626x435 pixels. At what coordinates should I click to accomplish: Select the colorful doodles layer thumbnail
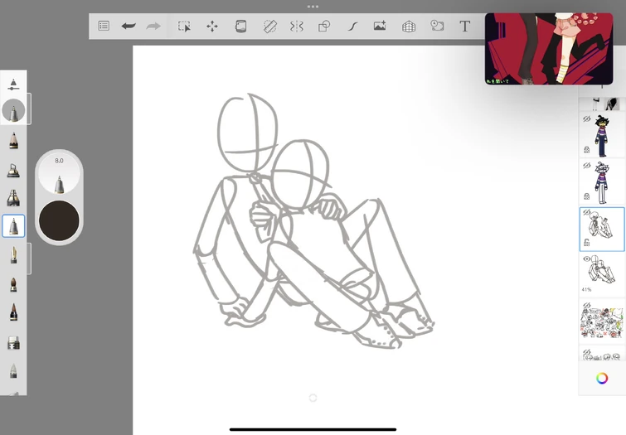[x=602, y=321]
